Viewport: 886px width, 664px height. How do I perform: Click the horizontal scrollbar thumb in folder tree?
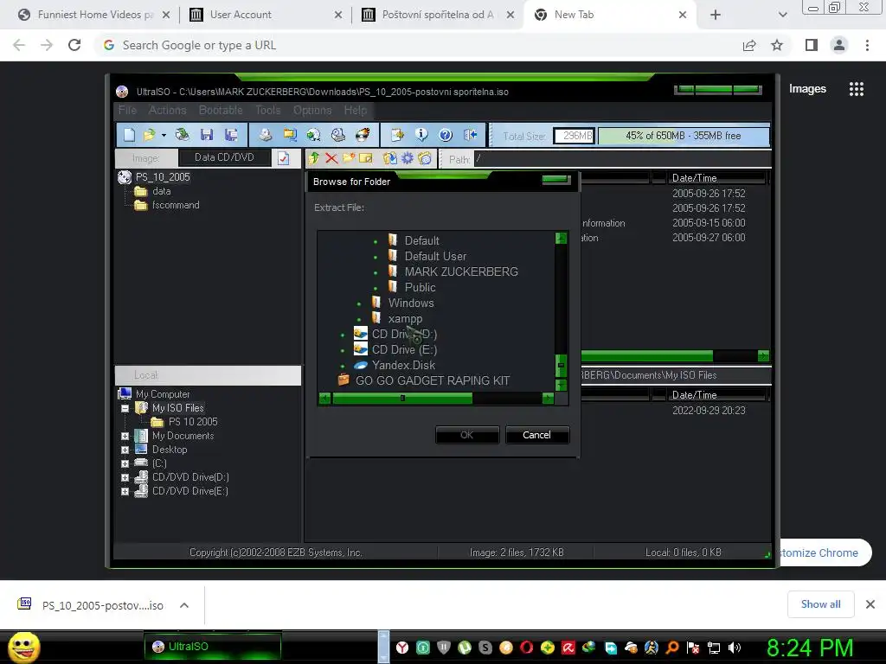tap(402, 398)
